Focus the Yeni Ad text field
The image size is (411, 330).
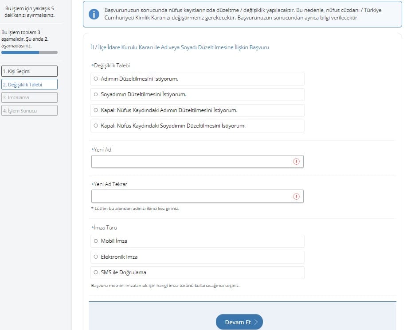click(x=192, y=162)
